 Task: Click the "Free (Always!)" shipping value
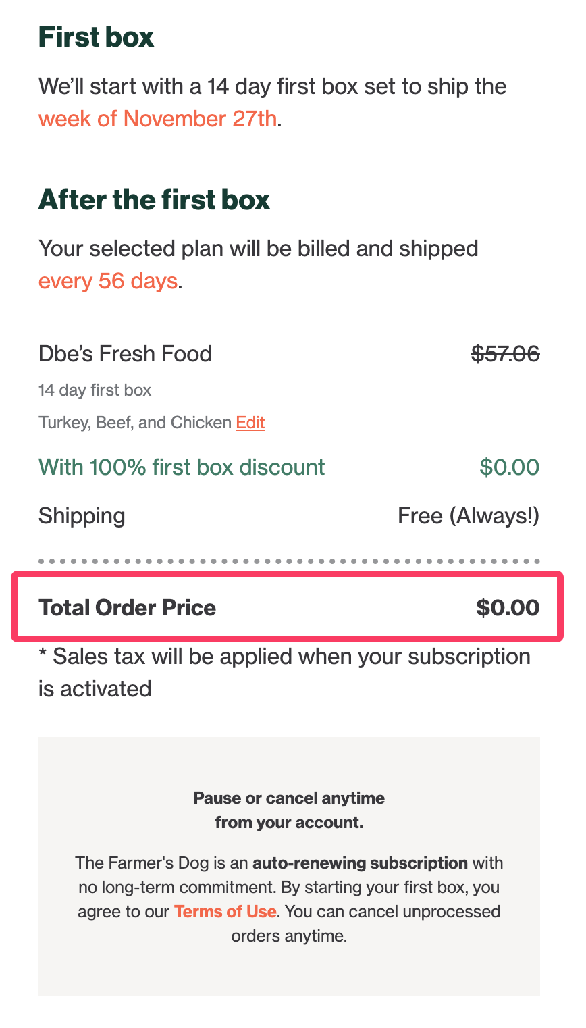469,516
